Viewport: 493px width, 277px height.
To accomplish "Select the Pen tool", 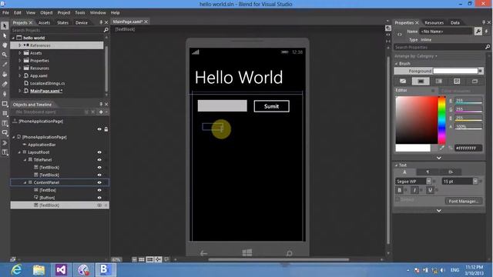I will pos(5,94).
